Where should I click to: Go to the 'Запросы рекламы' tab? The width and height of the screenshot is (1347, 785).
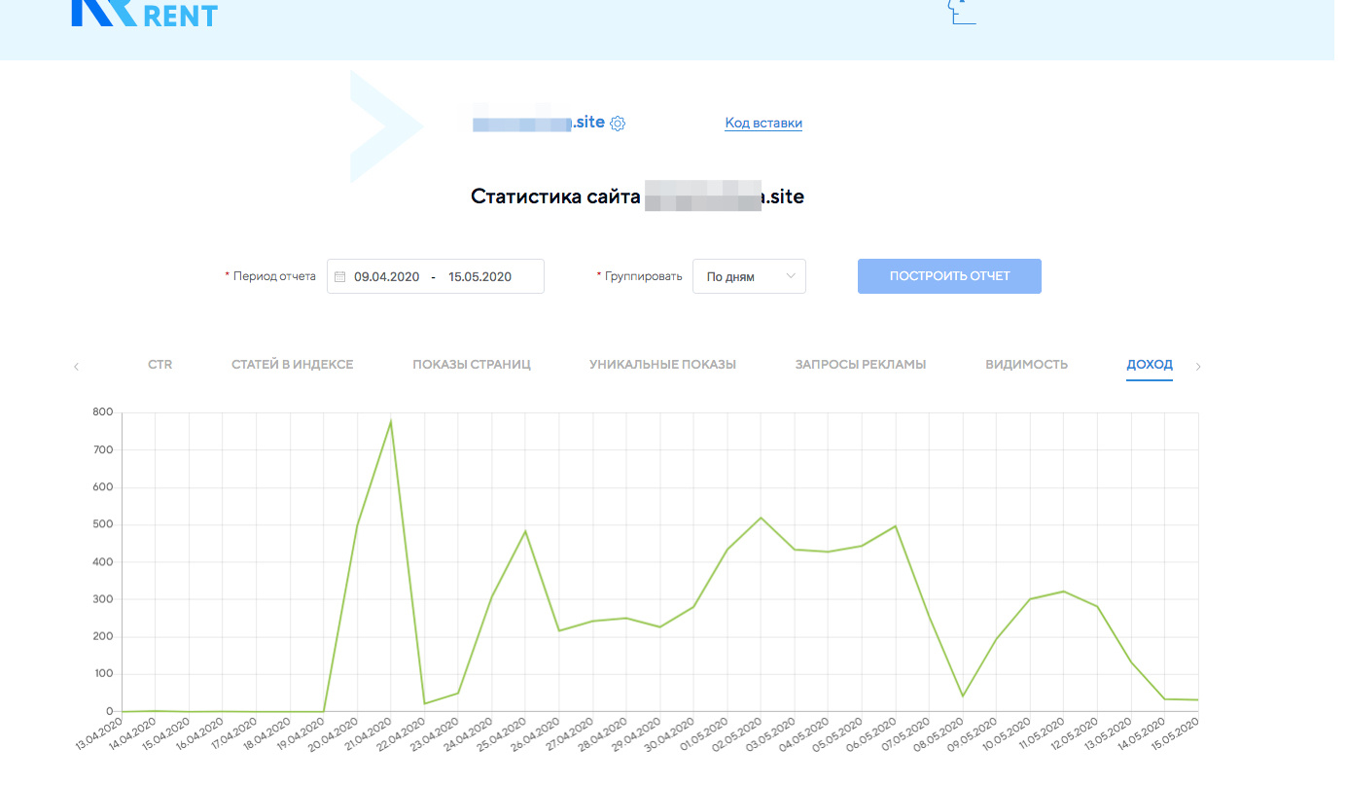(860, 365)
